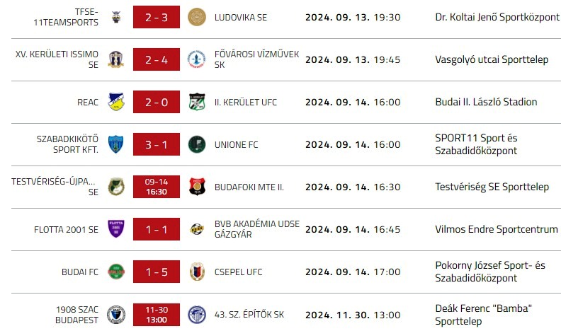Image resolution: width=561 pixels, height=331 pixels.
Task: Click the II. Kerület UFC logo
Action: point(196,103)
